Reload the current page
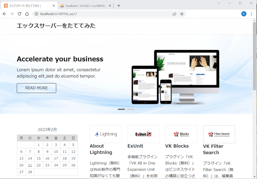 click(x=19, y=14)
